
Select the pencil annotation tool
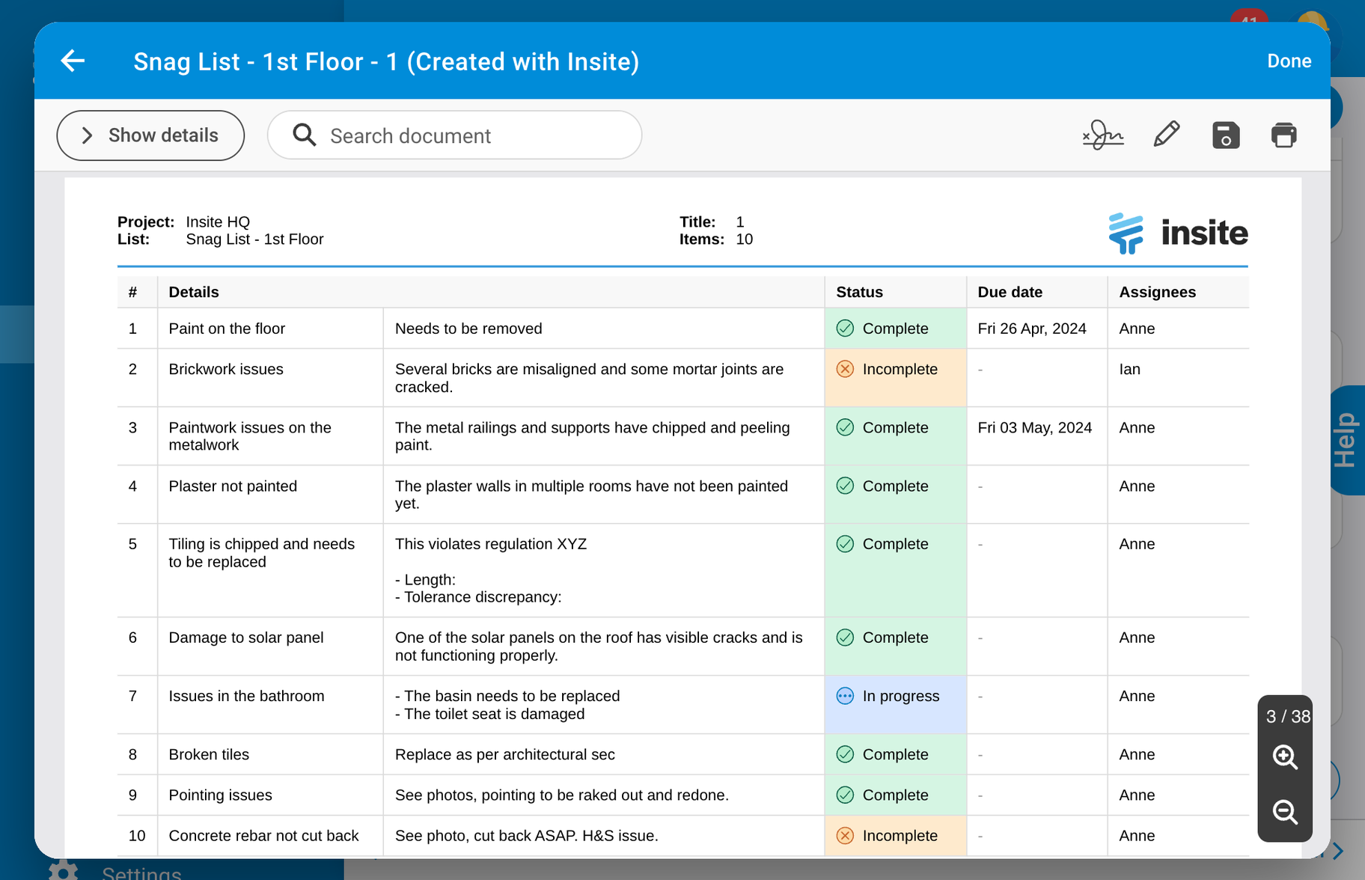1165,135
